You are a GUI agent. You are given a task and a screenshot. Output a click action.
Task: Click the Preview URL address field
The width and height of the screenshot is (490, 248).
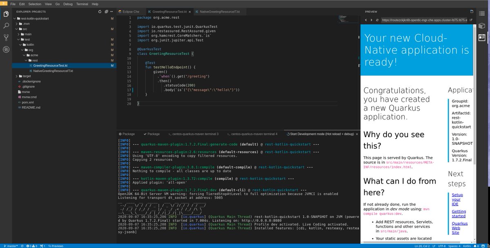click(x=424, y=20)
